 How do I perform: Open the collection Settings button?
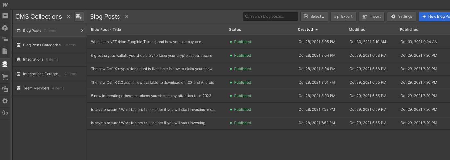[x=401, y=16]
